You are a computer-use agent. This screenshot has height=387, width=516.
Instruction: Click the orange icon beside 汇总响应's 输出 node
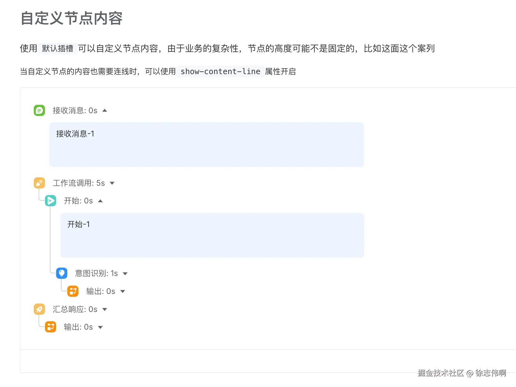51,327
